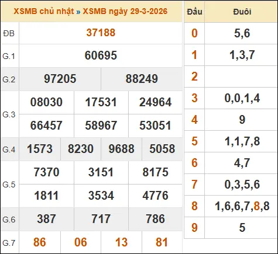
Task: Select G.7 number 13
Action: [121, 242]
